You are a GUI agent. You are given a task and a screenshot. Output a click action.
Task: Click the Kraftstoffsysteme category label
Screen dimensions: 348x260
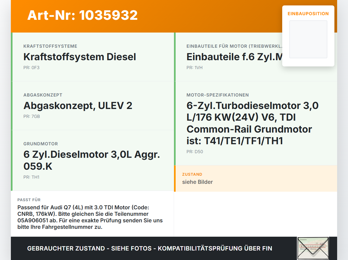(50, 46)
